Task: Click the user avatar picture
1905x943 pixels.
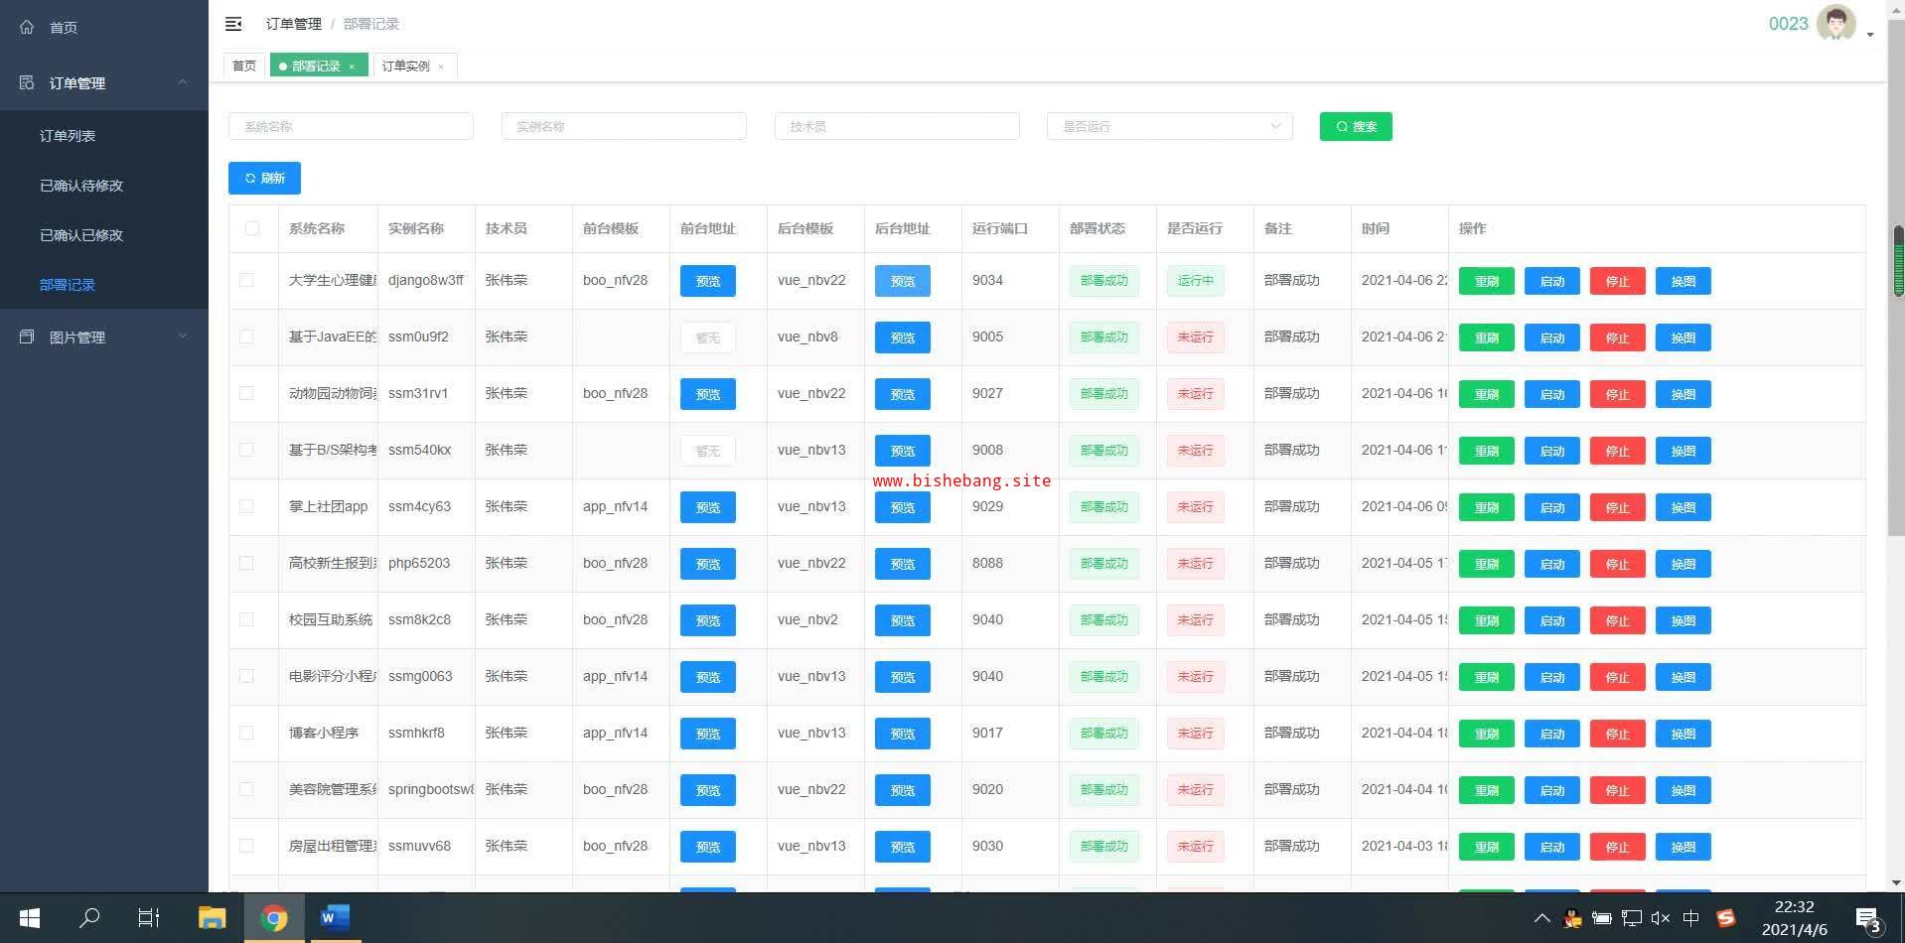Action: point(1835,23)
